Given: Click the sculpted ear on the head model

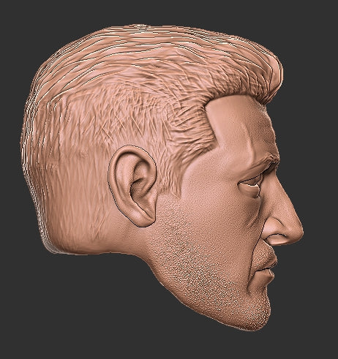Looking at the screenshot, I should [133, 186].
